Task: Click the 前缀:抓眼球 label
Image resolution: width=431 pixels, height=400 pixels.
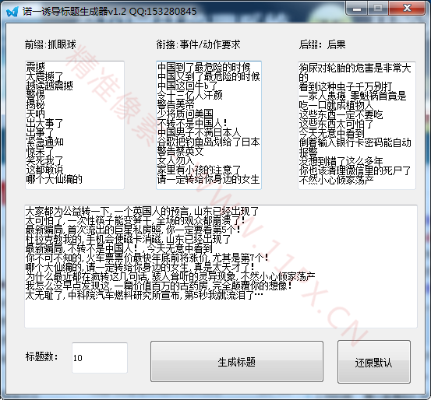Action: click(51, 44)
